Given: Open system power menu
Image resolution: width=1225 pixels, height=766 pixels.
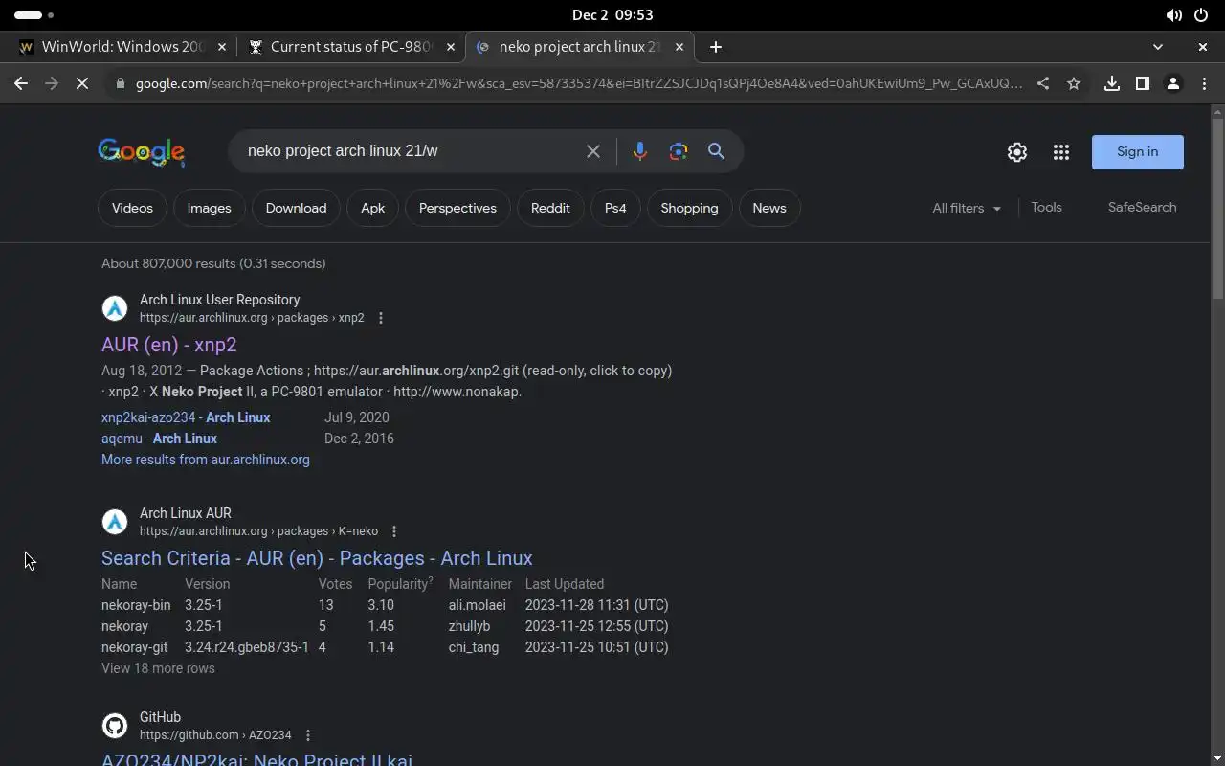Looking at the screenshot, I should 1201,14.
